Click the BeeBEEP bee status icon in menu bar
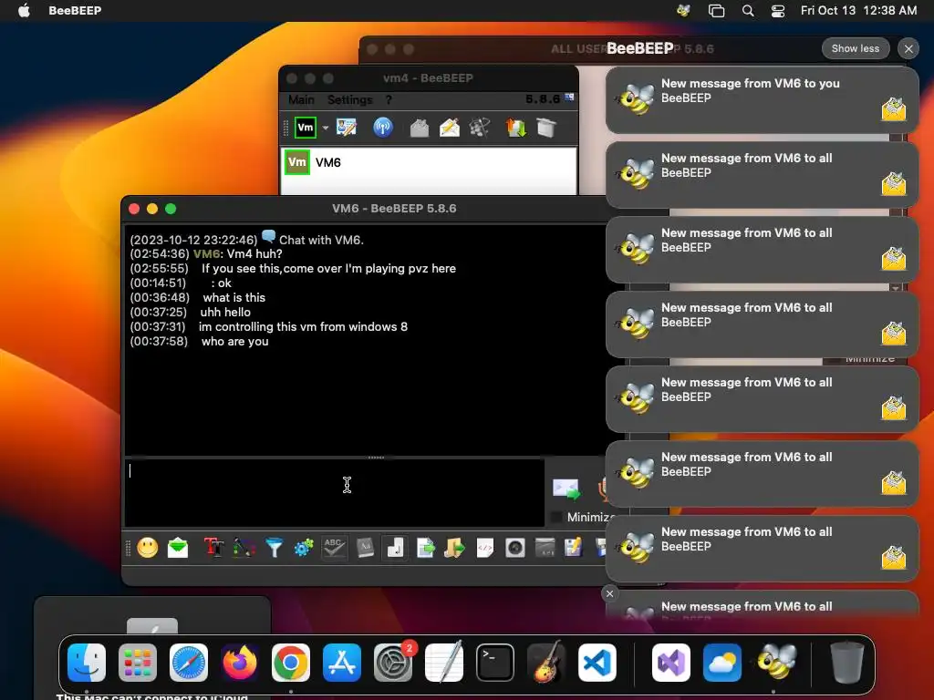The image size is (934, 700). pos(683,11)
